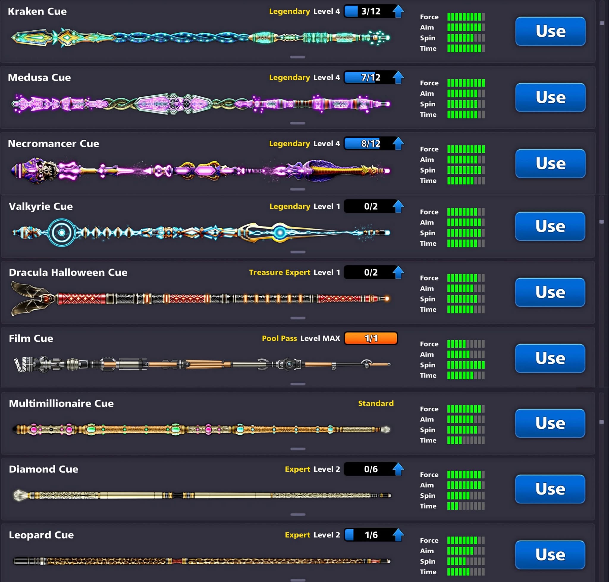This screenshot has width=609, height=582.
Task: Expand the Valkyrie Cue card handle
Action: click(298, 252)
